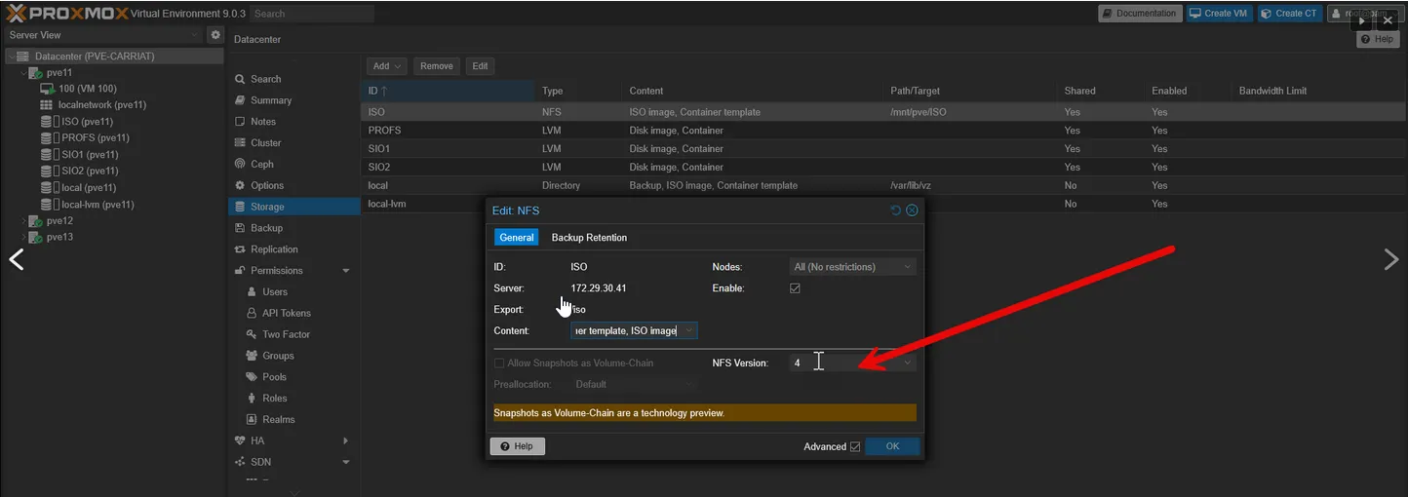The image size is (1408, 497).
Task: Open Replication in the Datacenter menu
Action: [x=274, y=249]
